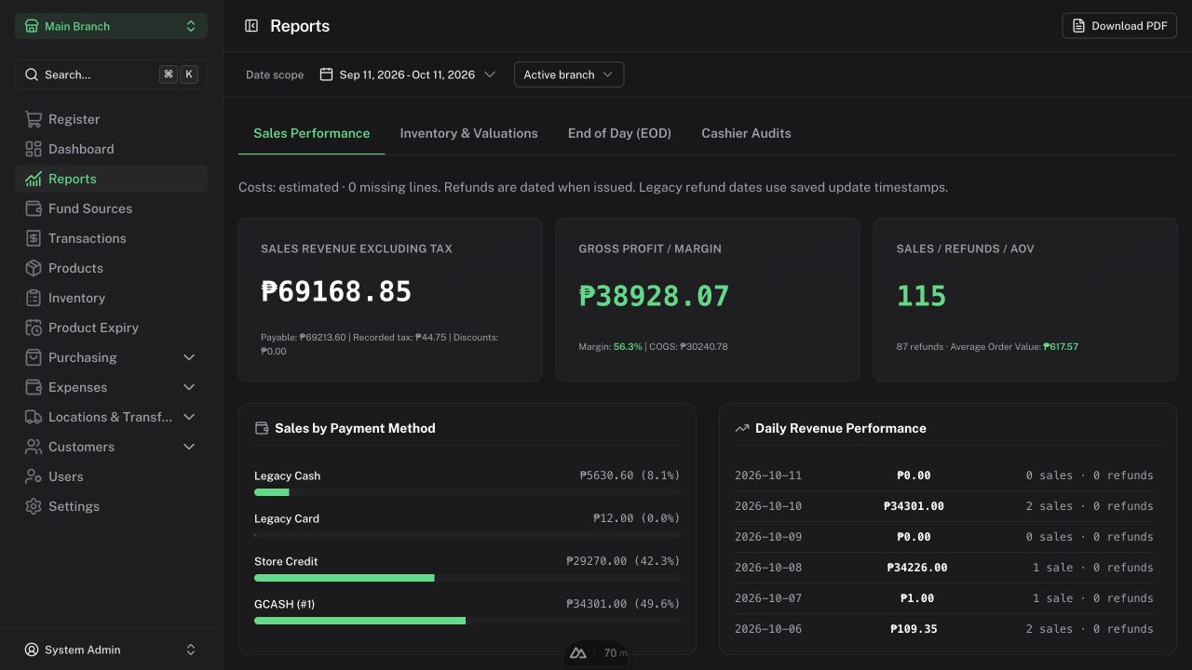Open Product Expiry page
Viewport: 1192px width, 670px height.
[111, 328]
